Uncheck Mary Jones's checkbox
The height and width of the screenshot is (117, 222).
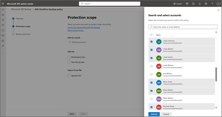pyautogui.click(x=151, y=83)
